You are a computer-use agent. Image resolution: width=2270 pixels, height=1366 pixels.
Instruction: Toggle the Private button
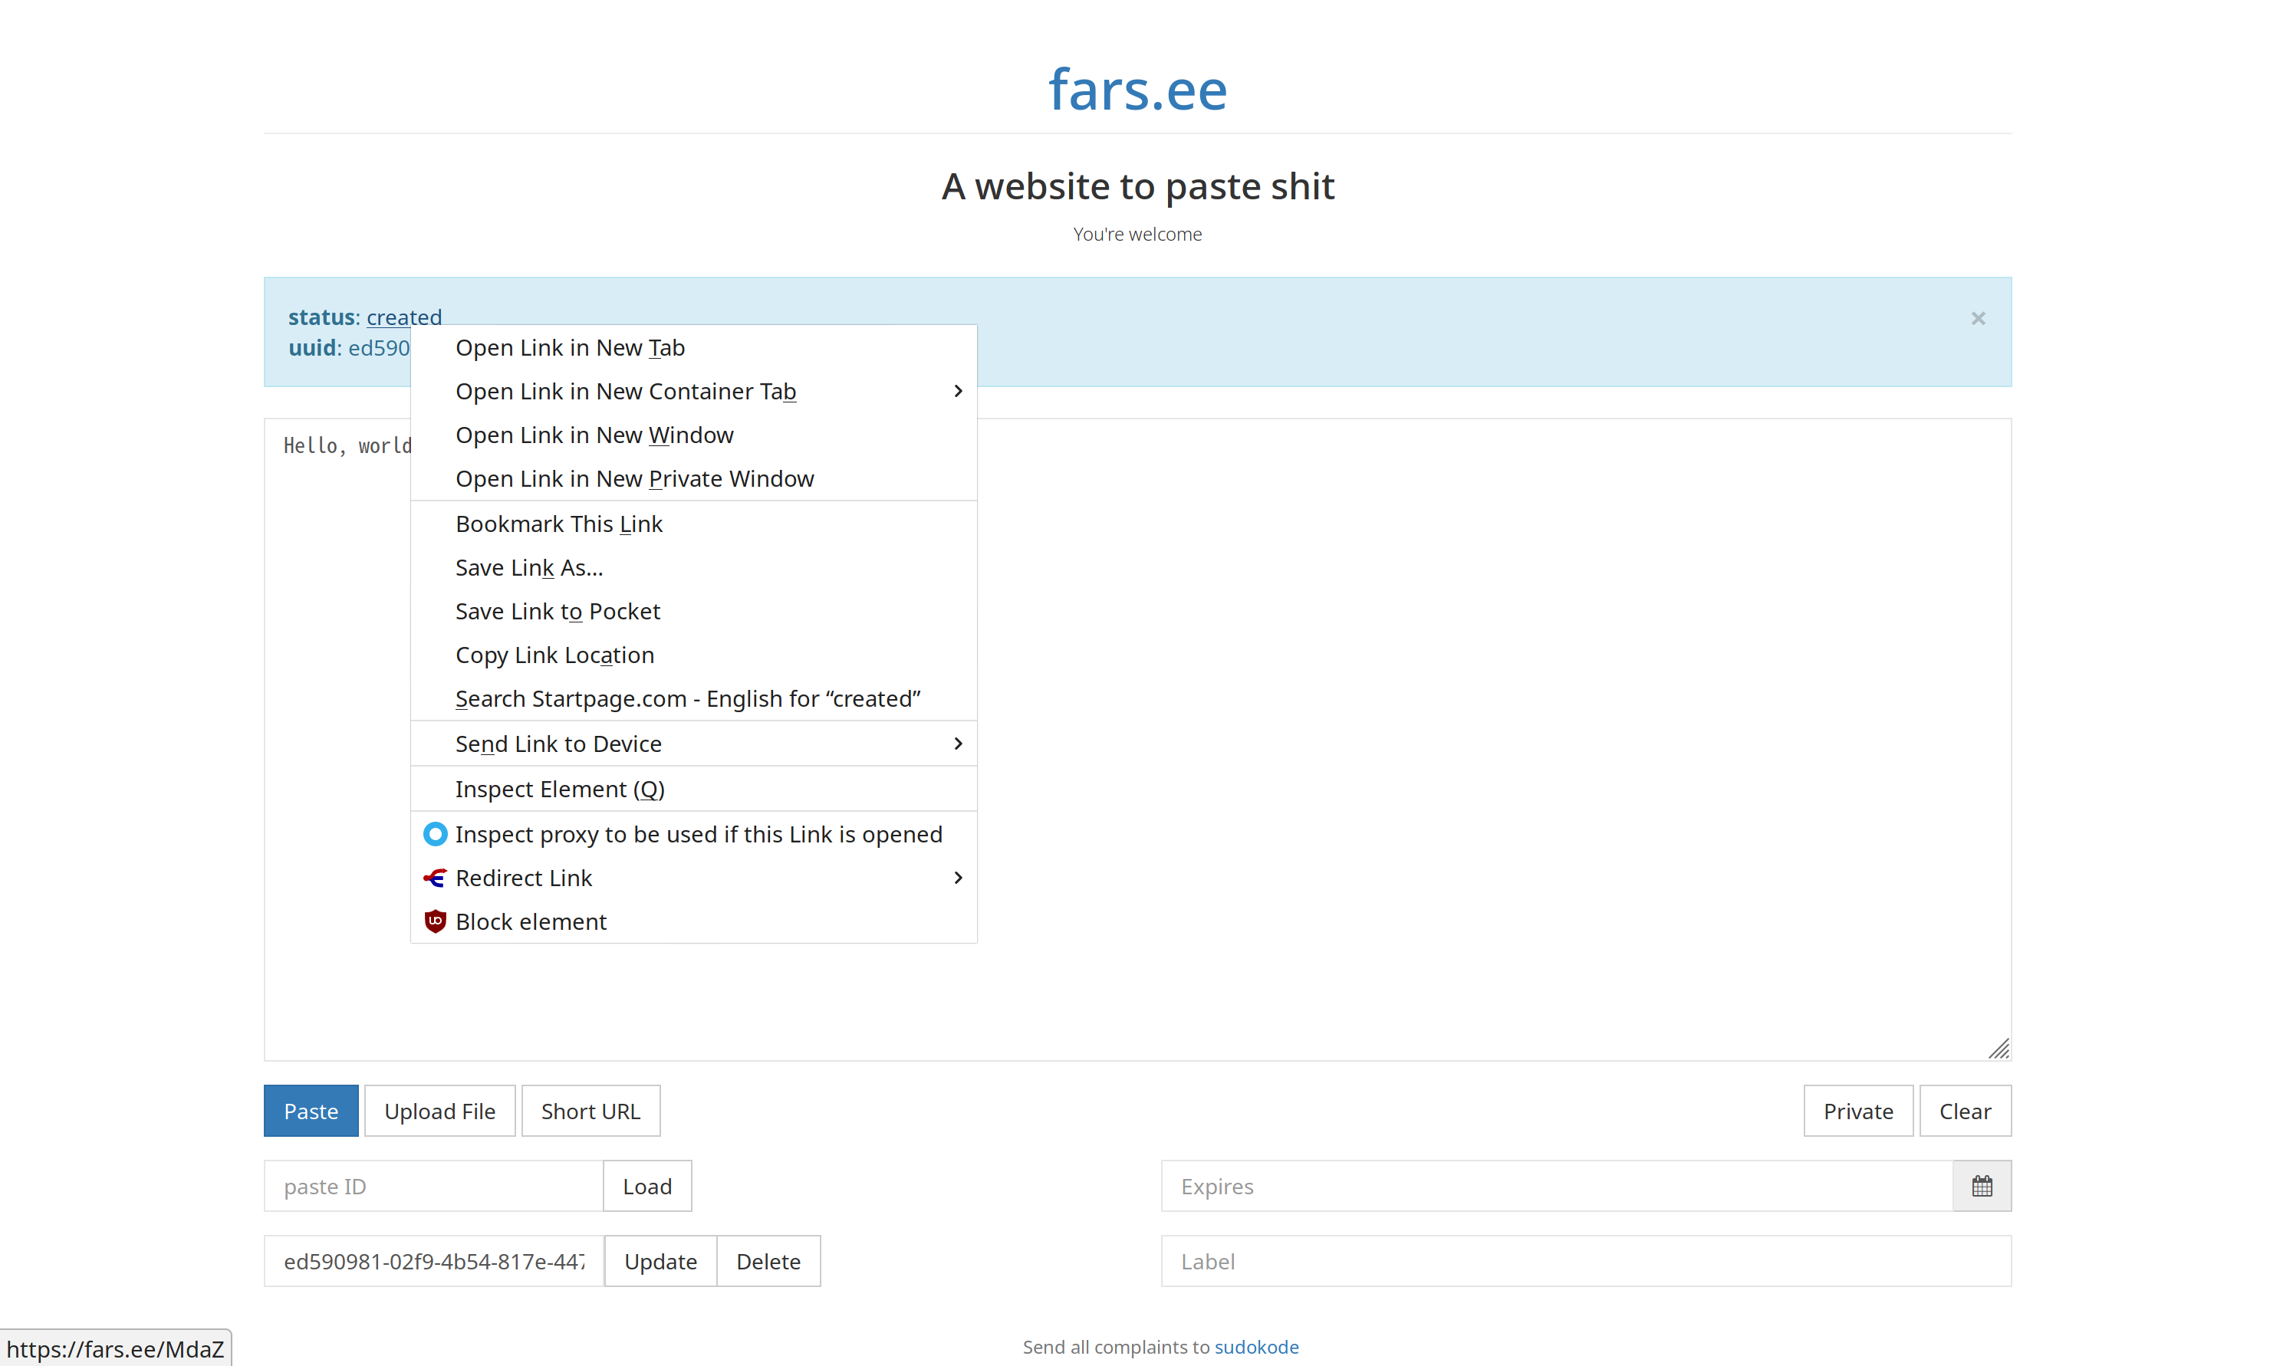pyautogui.click(x=1857, y=1111)
